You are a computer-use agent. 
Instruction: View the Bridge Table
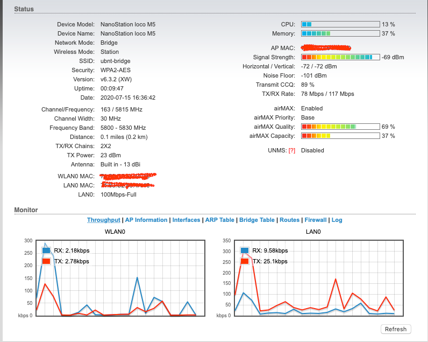257,220
